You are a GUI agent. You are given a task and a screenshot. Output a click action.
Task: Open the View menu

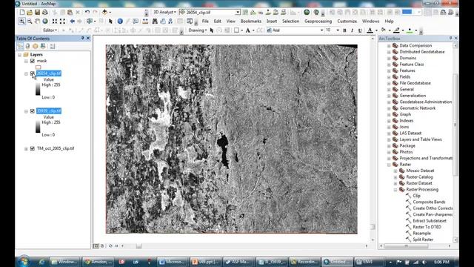tap(230, 22)
